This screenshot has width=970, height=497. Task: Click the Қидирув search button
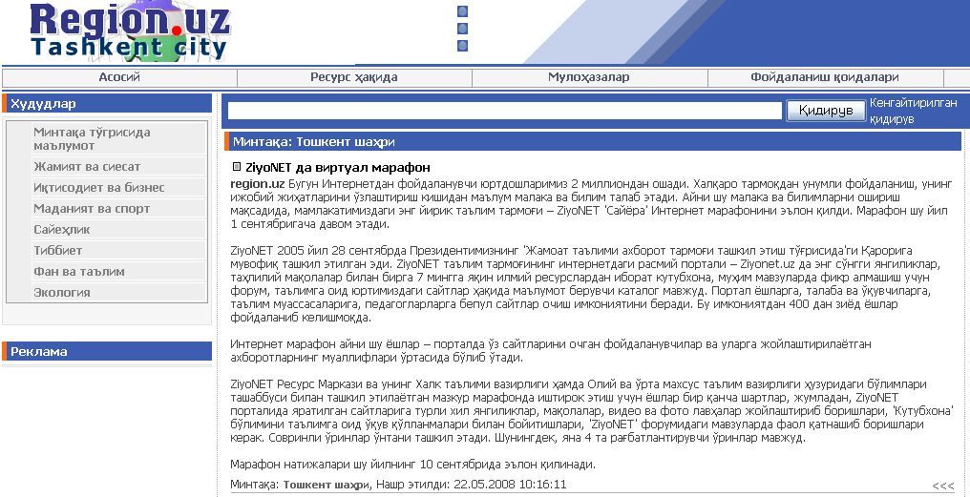825,111
